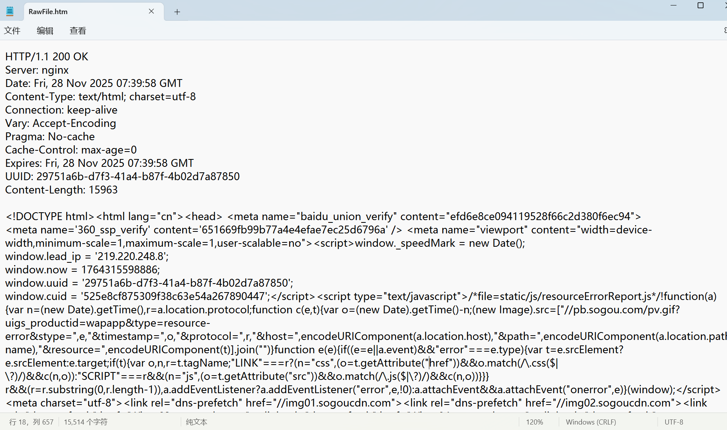Open the 文件 menu
This screenshot has width=727, height=430.
pyautogui.click(x=12, y=31)
